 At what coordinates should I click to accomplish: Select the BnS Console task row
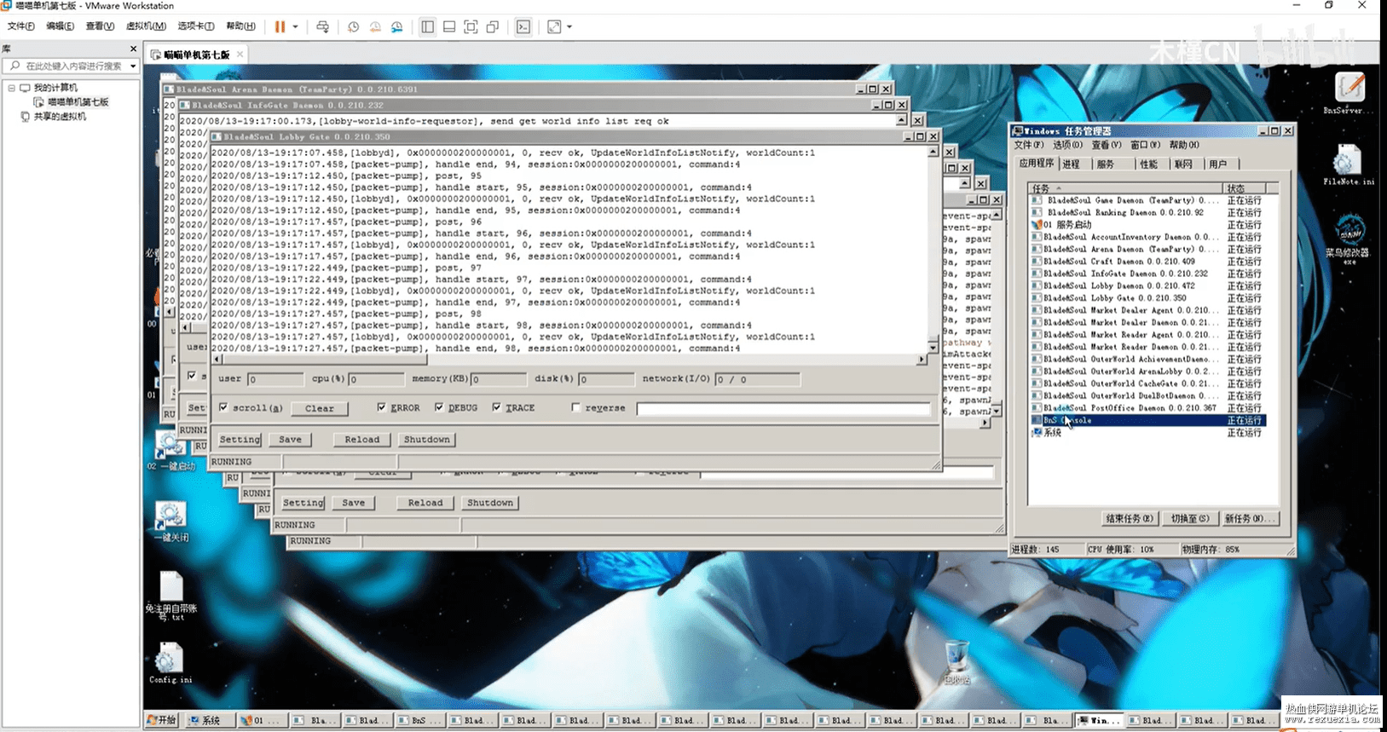[1147, 420]
